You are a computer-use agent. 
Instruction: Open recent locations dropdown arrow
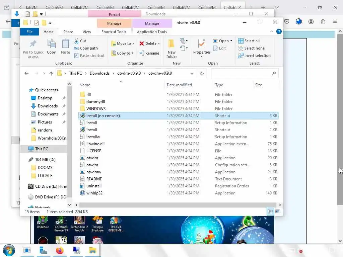(x=44, y=73)
